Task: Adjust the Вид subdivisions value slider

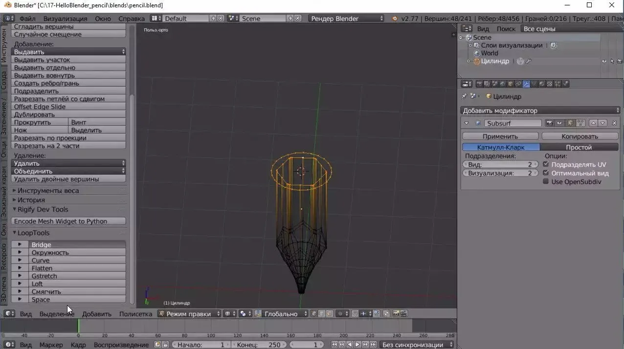Action: [x=499, y=165]
